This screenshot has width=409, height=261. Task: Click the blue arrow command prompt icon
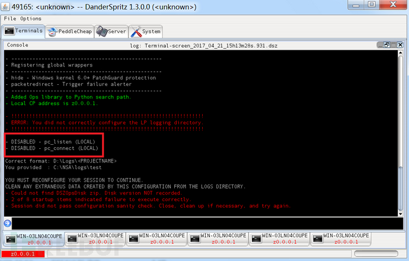point(8,224)
